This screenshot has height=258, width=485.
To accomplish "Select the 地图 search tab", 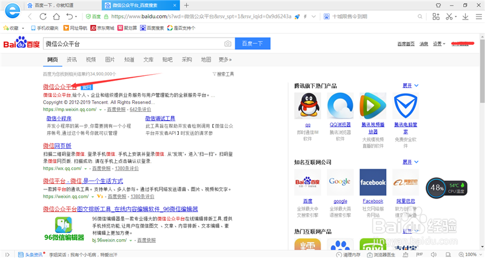I will 206,59.
